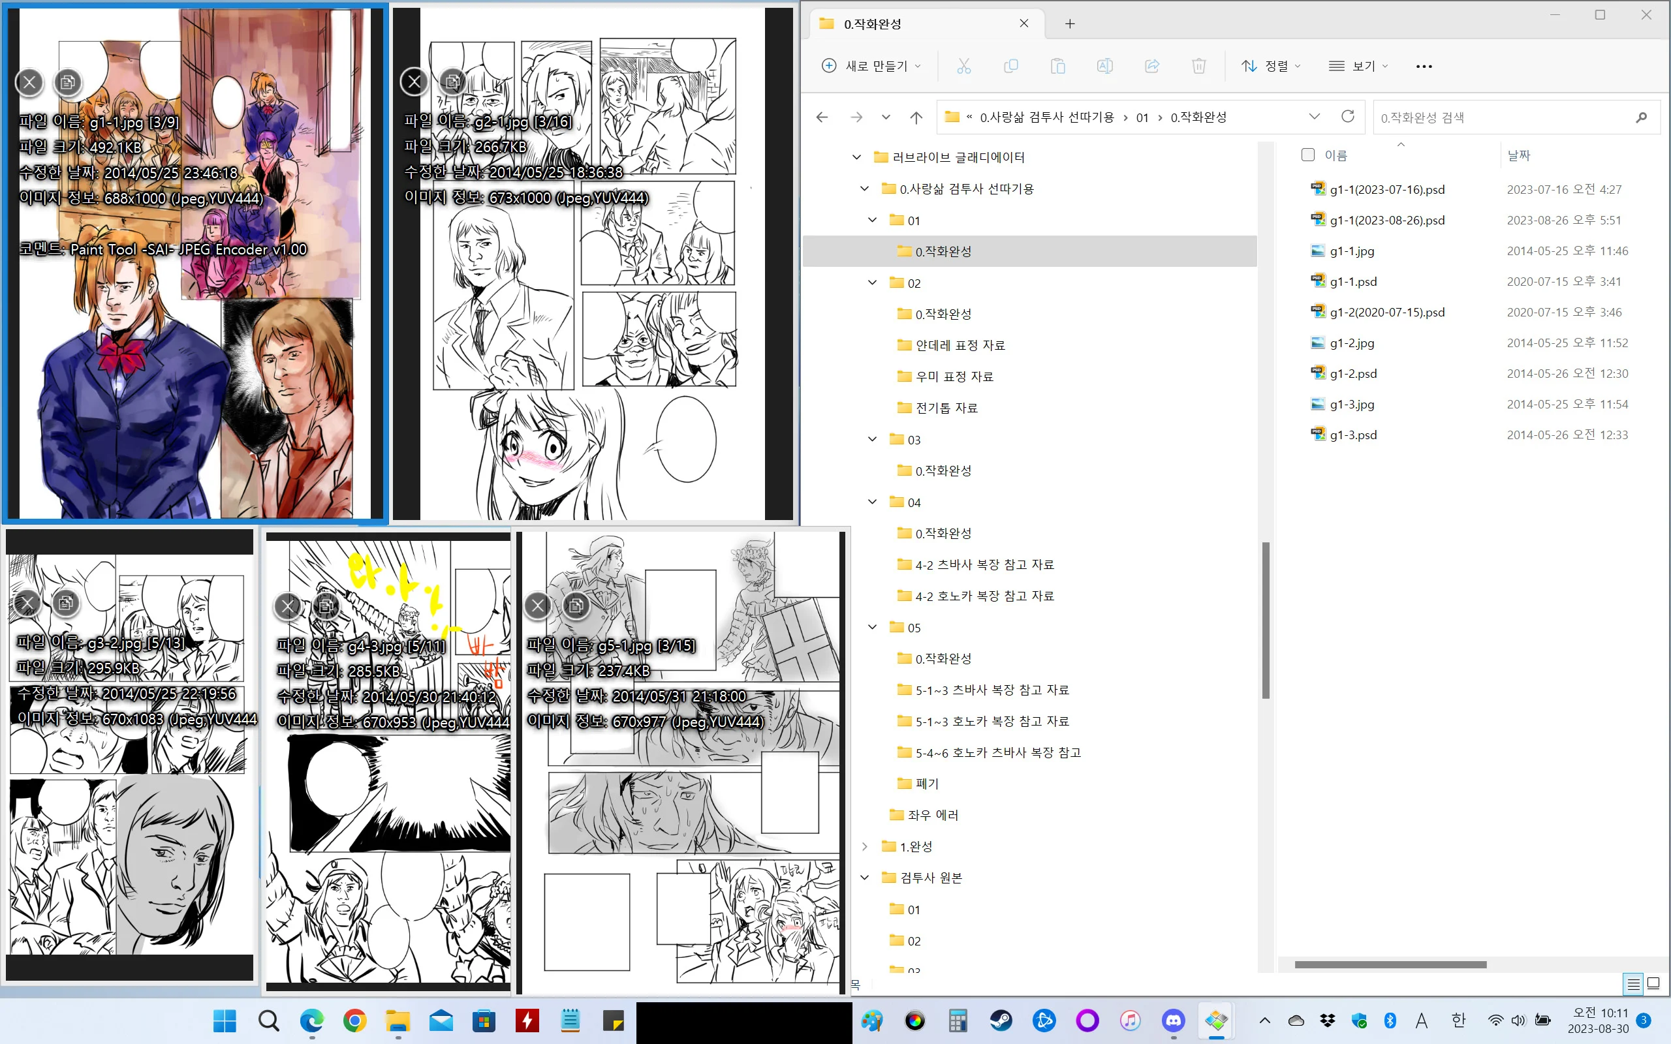Click copy icon in g4-3.jpg viewer
This screenshot has height=1044, width=1671.
[326, 606]
